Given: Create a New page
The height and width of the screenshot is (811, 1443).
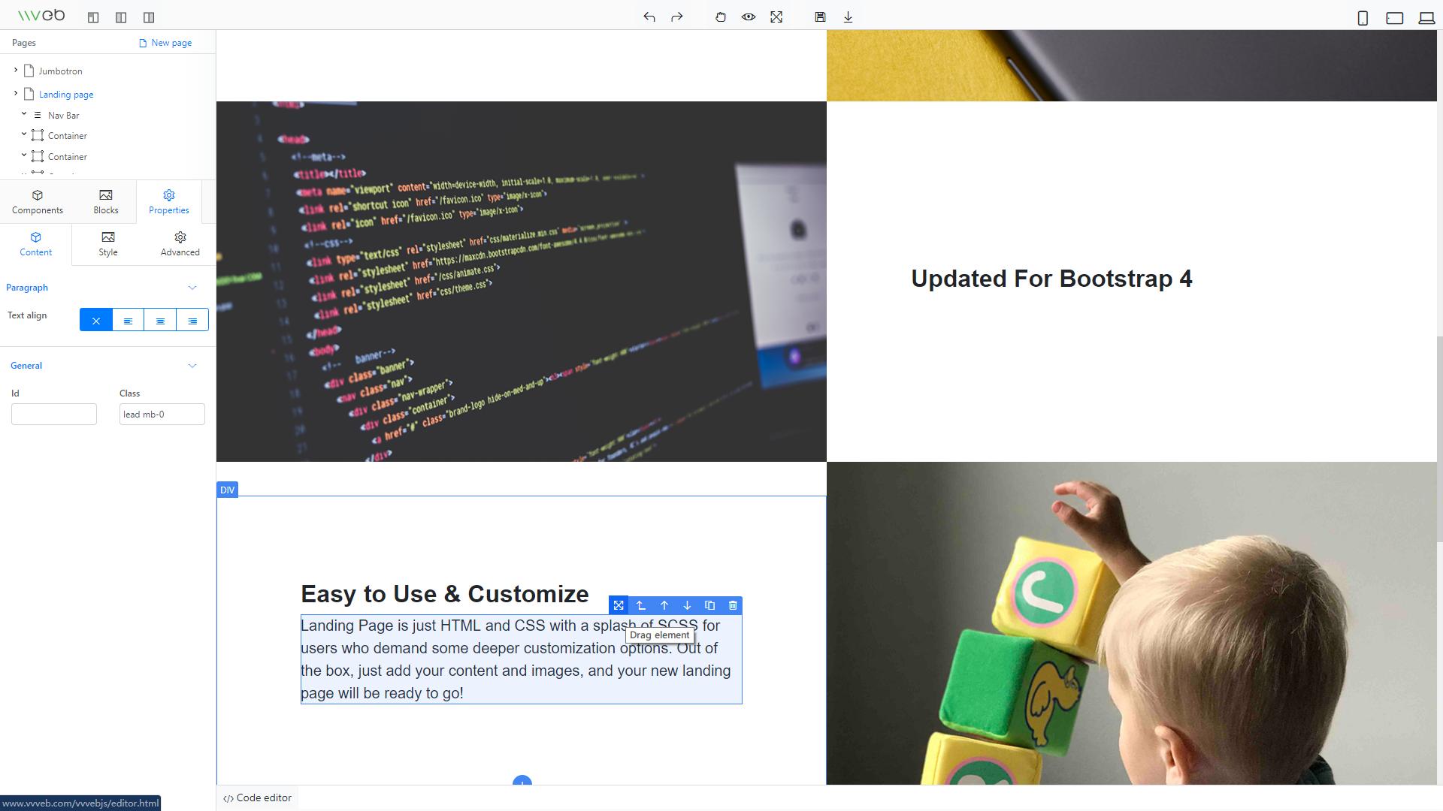Looking at the screenshot, I should 166,43.
